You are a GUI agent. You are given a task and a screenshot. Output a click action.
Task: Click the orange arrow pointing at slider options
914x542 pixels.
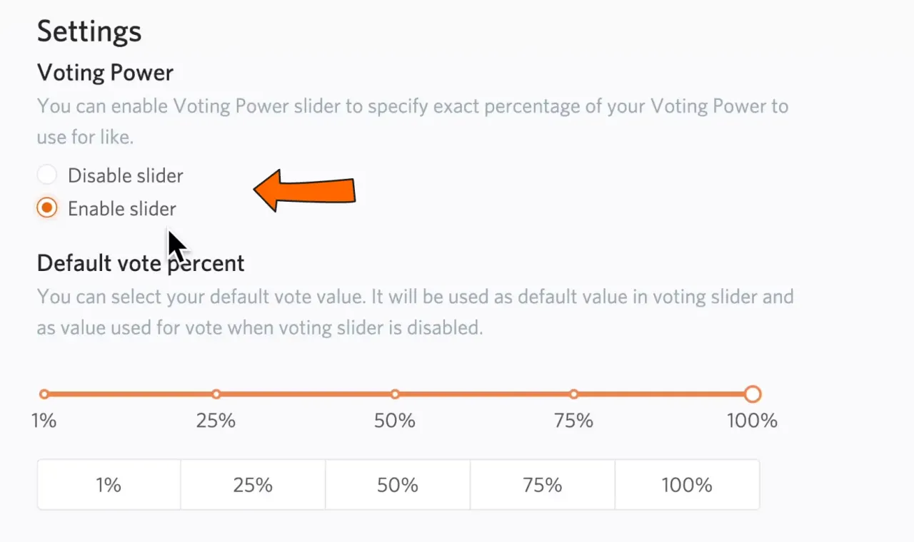pyautogui.click(x=306, y=190)
